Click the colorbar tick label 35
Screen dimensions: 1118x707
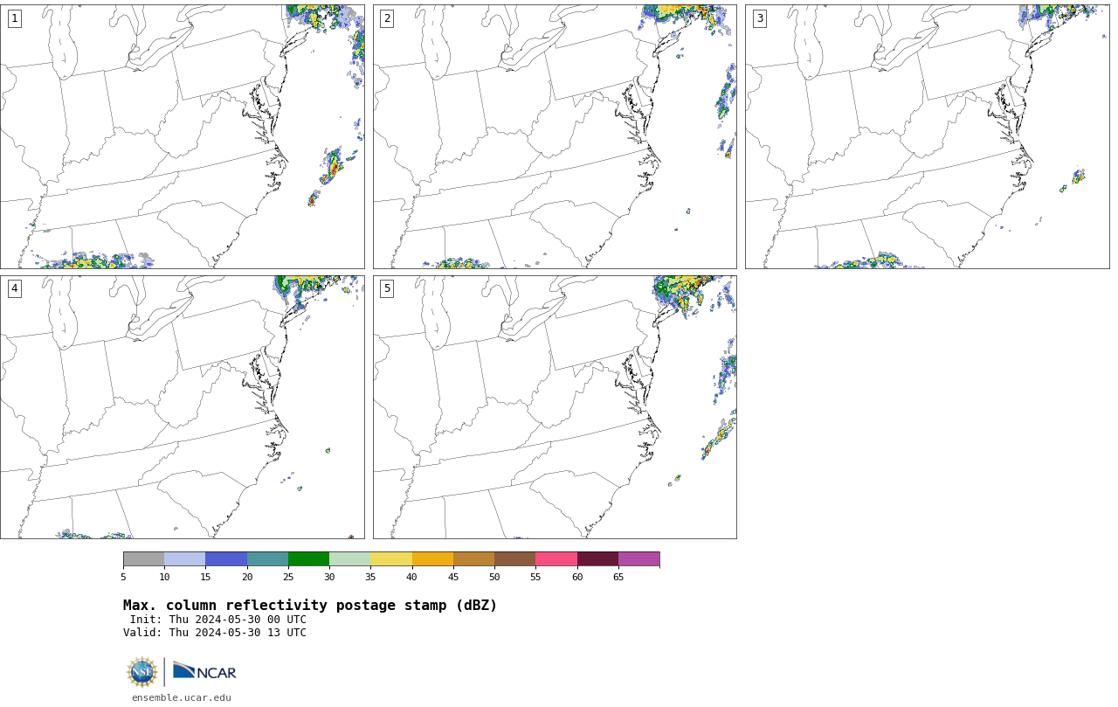click(370, 577)
